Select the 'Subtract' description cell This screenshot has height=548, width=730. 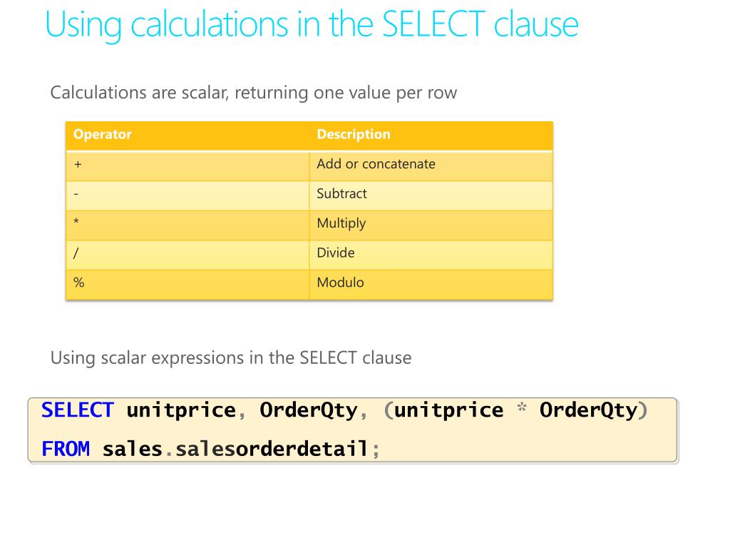[431, 196]
